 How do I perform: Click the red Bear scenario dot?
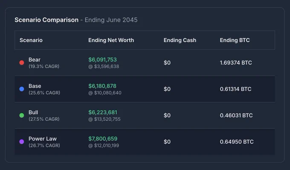(22, 63)
